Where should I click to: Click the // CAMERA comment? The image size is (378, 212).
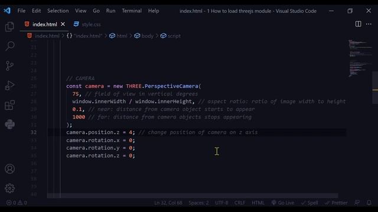(x=80, y=78)
